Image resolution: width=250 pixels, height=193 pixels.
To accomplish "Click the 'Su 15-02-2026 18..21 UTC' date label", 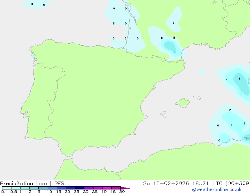I will pyautogui.click(x=183, y=184).
